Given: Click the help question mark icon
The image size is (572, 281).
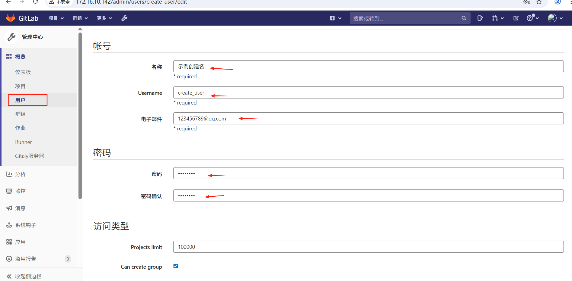Looking at the screenshot, I should 530,18.
